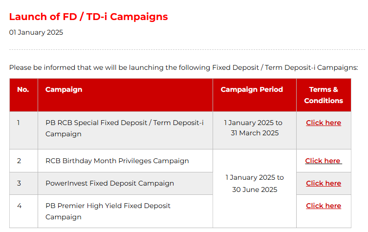Open terms link for PB Premier High Yield campaign

324,206
